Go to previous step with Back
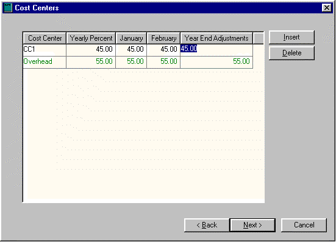336x242 pixels. pos(207,225)
